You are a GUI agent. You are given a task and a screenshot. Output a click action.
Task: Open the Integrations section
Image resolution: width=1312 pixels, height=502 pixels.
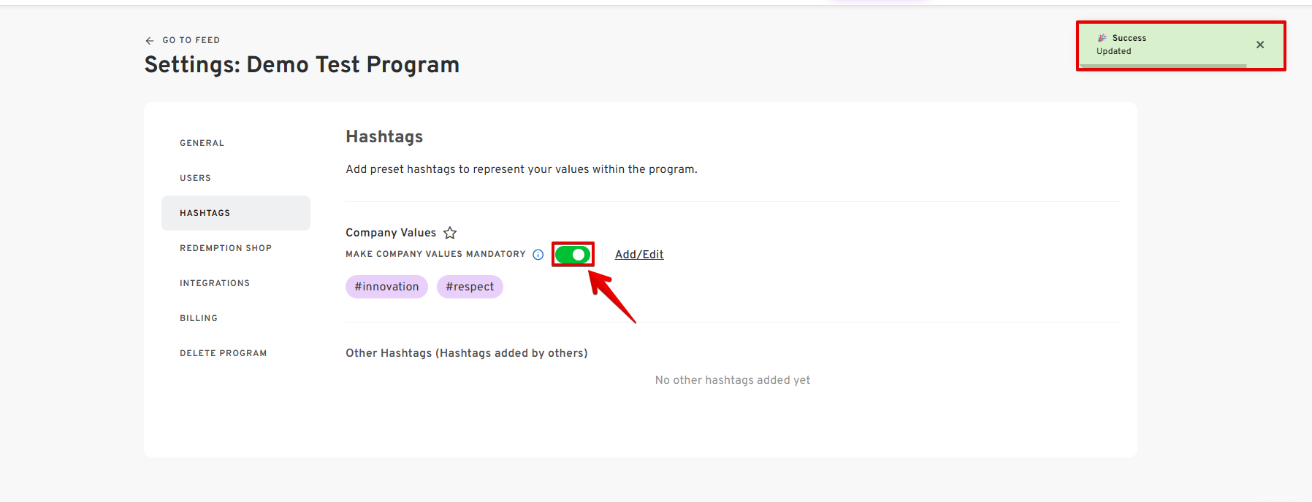[215, 283]
